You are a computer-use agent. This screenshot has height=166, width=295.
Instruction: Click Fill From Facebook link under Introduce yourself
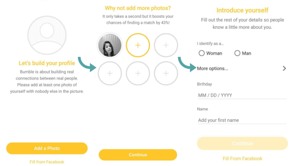(x=242, y=158)
